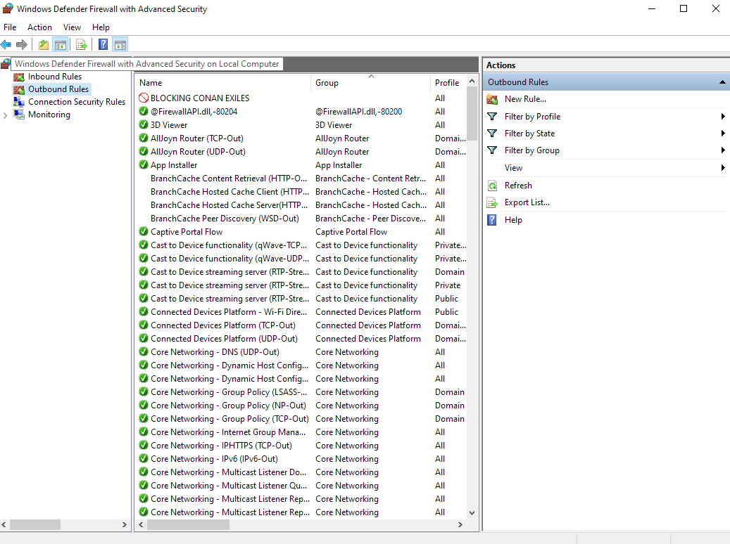Click the Filter by State funnel icon
This screenshot has width=730, height=544.
tap(492, 134)
